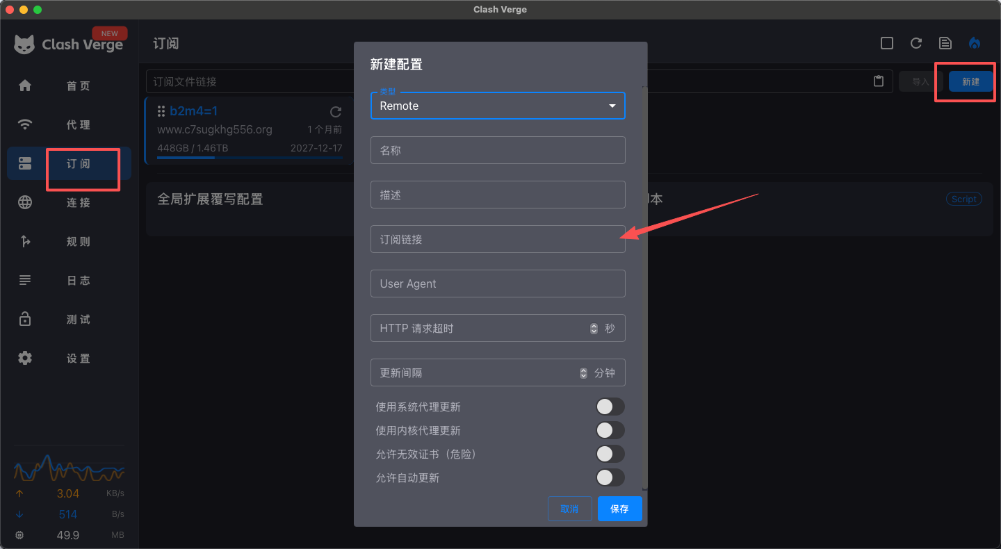Image resolution: width=1001 pixels, height=549 pixels.
Task: Enable 使用系统代理更新 switch
Action: click(x=610, y=407)
